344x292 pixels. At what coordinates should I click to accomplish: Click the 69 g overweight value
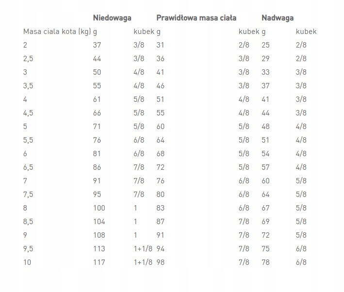click(265, 221)
